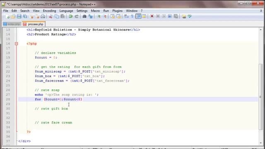The image size is (265, 149).
Task: Undo last edit with green arrow icon
Action: (71, 17)
